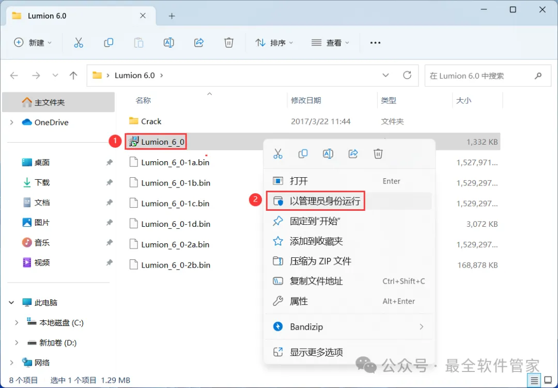558x388 pixels.
Task: Go back with the back arrow
Action: pos(14,75)
